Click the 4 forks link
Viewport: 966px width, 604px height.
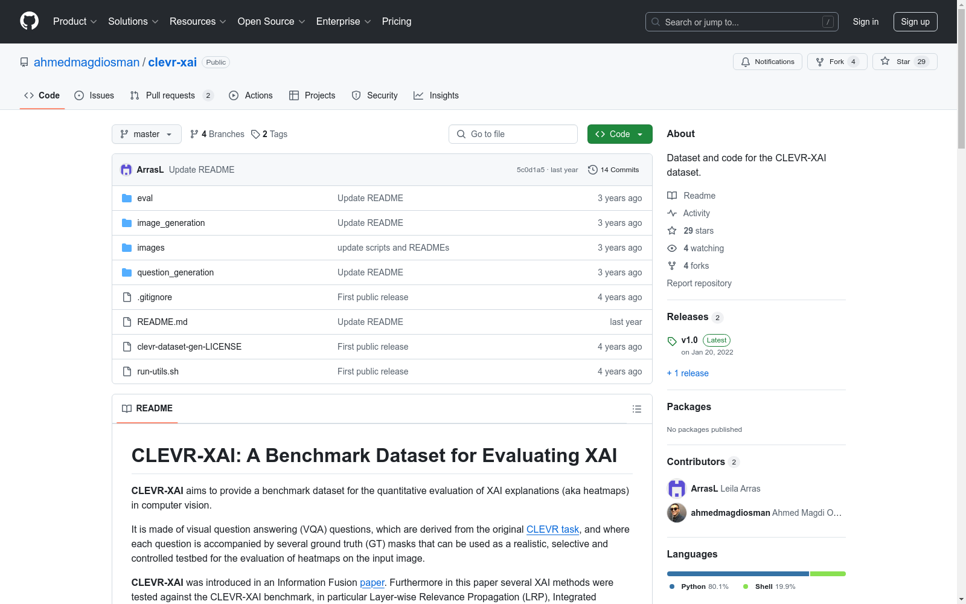(x=696, y=266)
